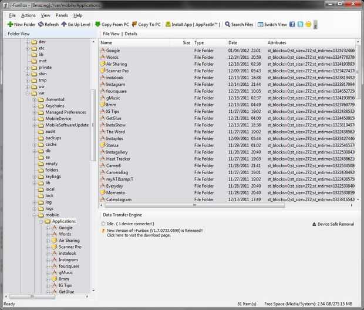Click the Go Up Level arrow icon
Viewport: 364px width, 310px height.
tap(64, 24)
